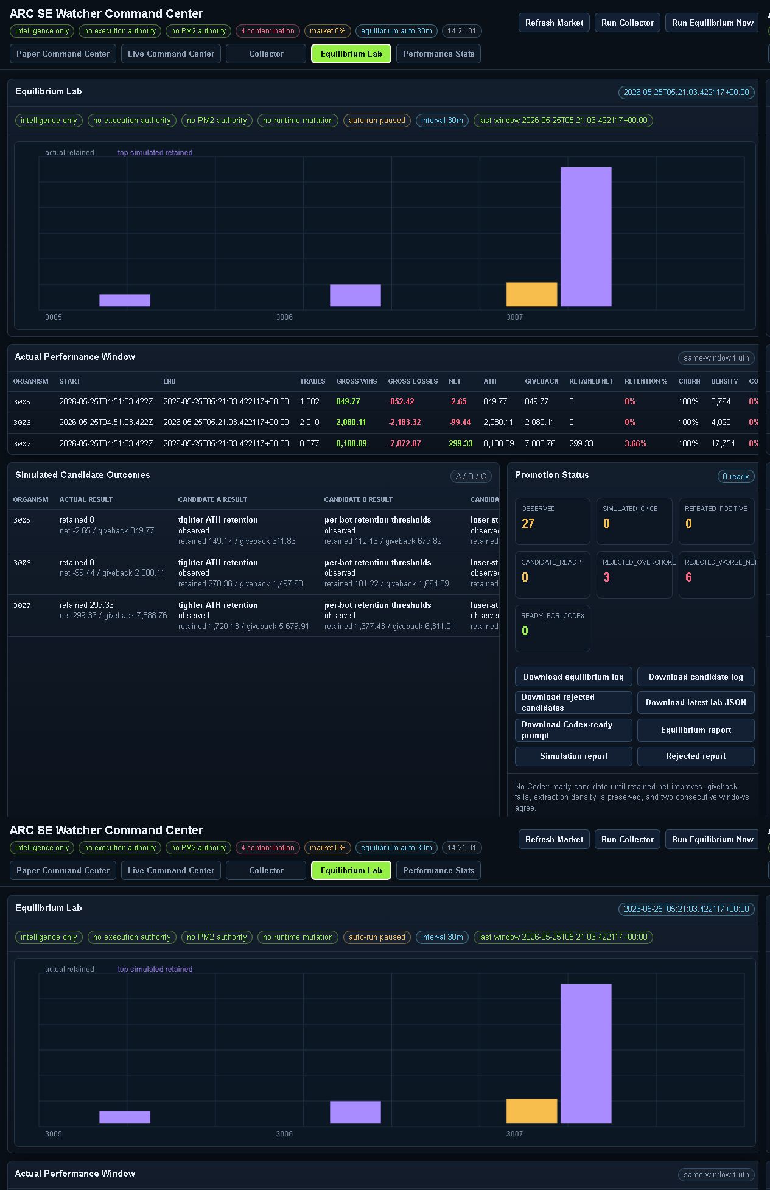
Task: Select the OBSERVED 27 status card
Action: pyautogui.click(x=552, y=521)
